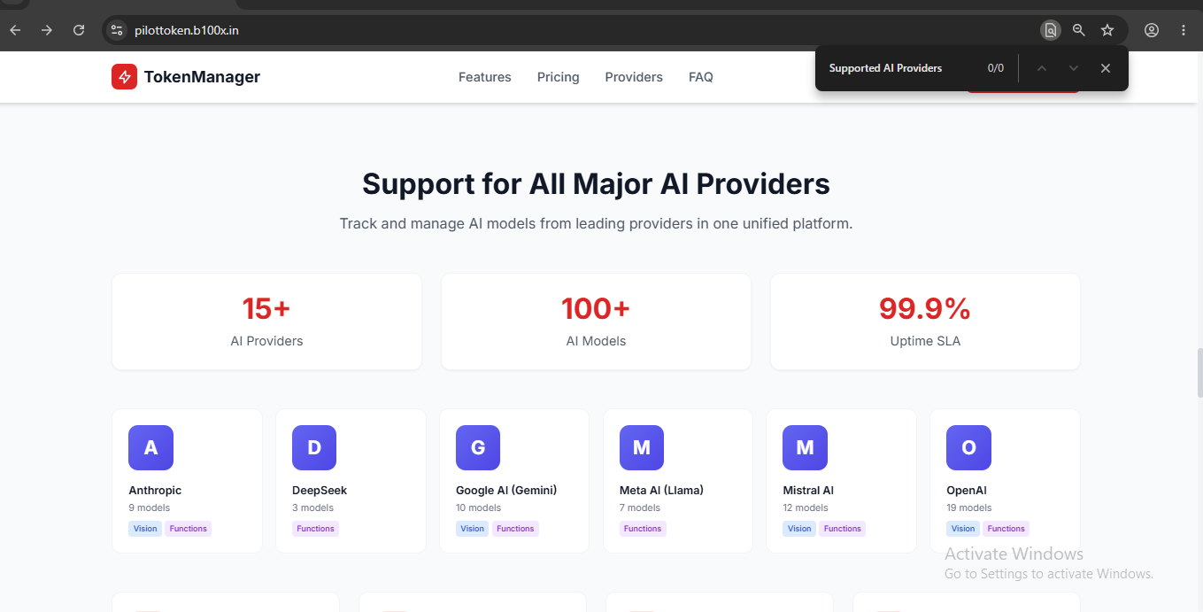Click the '7 models' text under Meta AI
The width and height of the screenshot is (1203, 612).
(640, 508)
